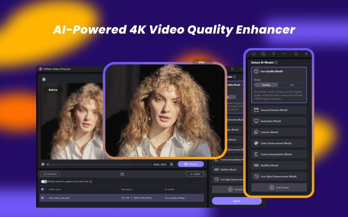Viewport: 348px width, 217px height.
Task: Tick the select-all checkbox beside Video name
Action: (x=42, y=189)
